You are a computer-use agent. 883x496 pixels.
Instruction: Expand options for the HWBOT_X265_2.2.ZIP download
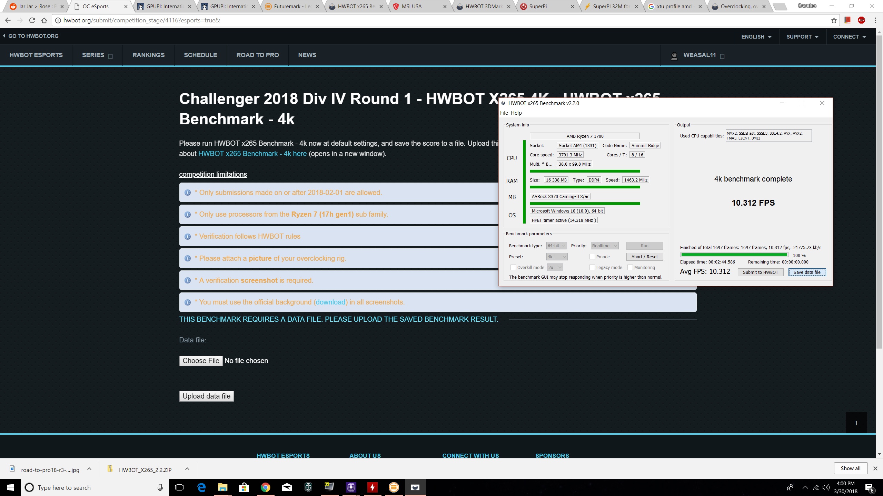(x=187, y=469)
